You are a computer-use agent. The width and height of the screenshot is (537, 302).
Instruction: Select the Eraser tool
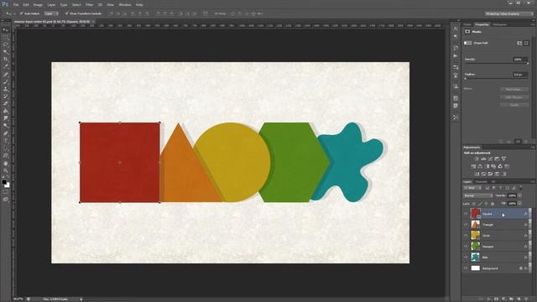[x=6, y=103]
